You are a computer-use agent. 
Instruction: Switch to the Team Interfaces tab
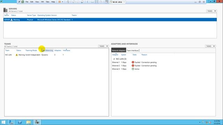tap(132, 50)
